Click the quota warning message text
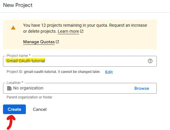The height and width of the screenshot is (130, 170). [85, 28]
